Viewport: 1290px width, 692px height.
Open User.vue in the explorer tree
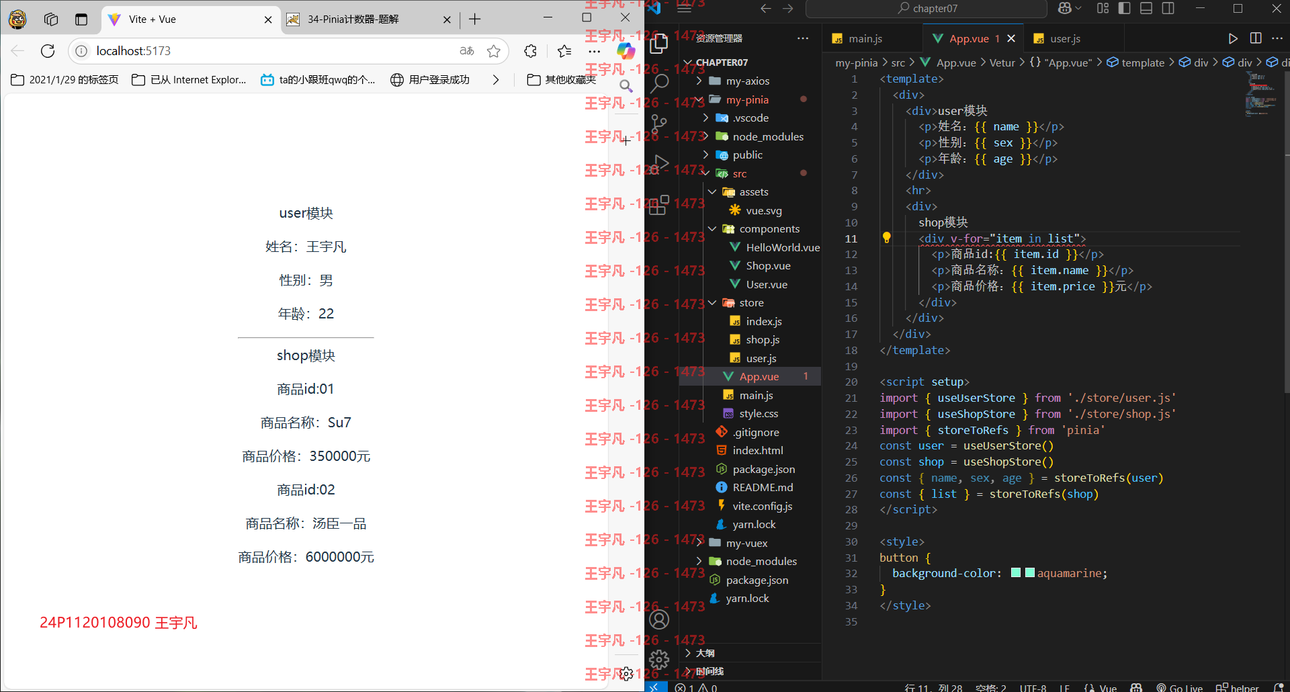point(750,284)
